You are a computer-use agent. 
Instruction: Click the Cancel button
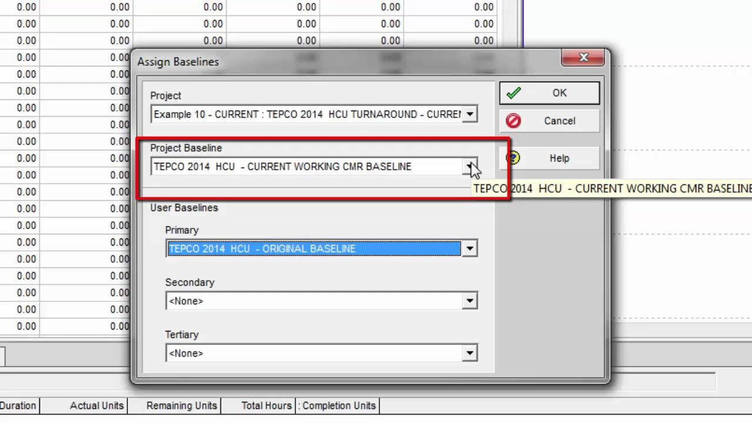(550, 121)
